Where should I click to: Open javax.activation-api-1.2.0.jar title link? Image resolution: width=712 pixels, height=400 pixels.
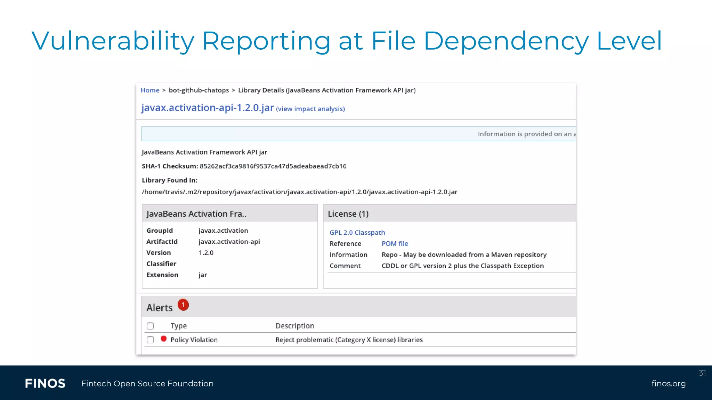pos(208,108)
